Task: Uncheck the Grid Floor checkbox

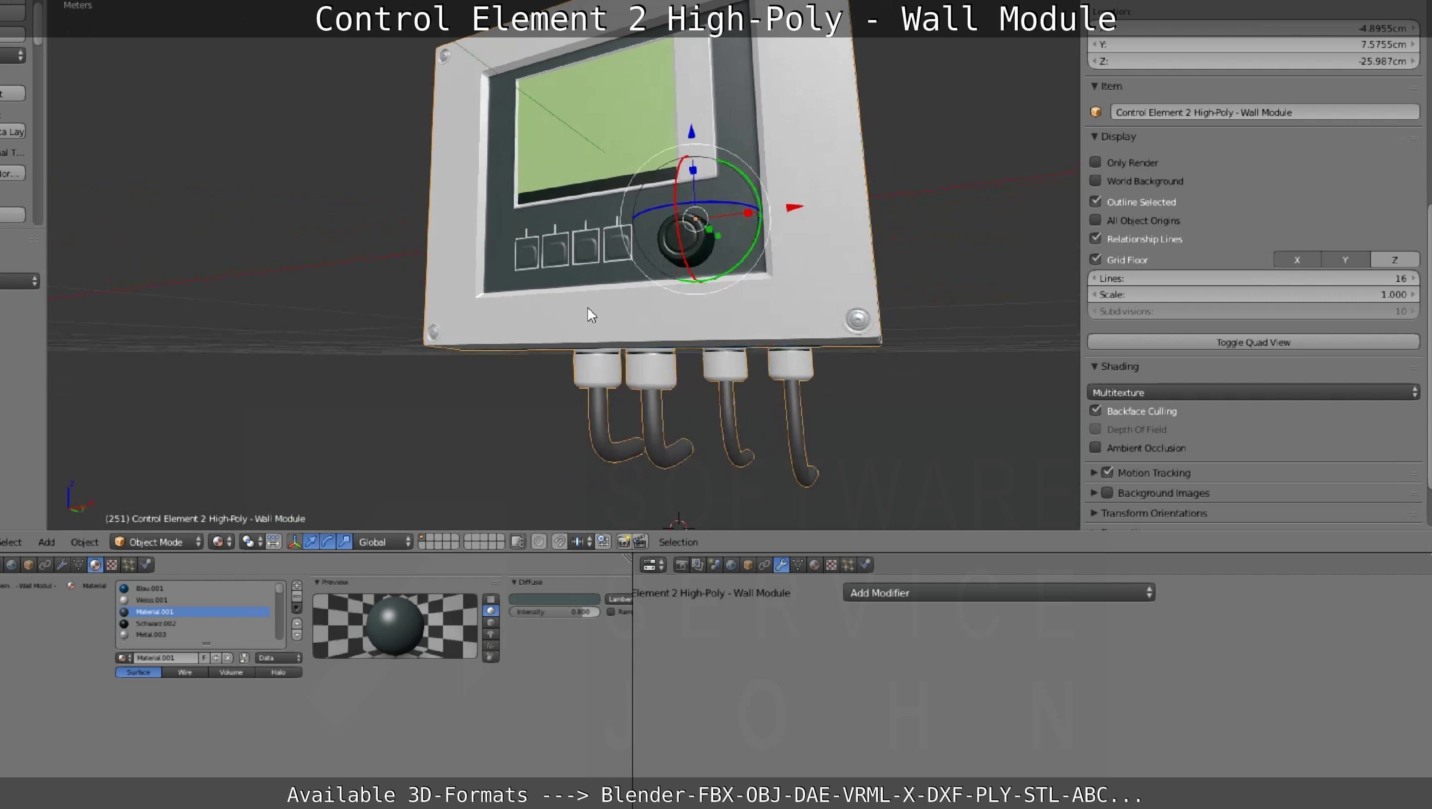Action: pyautogui.click(x=1095, y=259)
